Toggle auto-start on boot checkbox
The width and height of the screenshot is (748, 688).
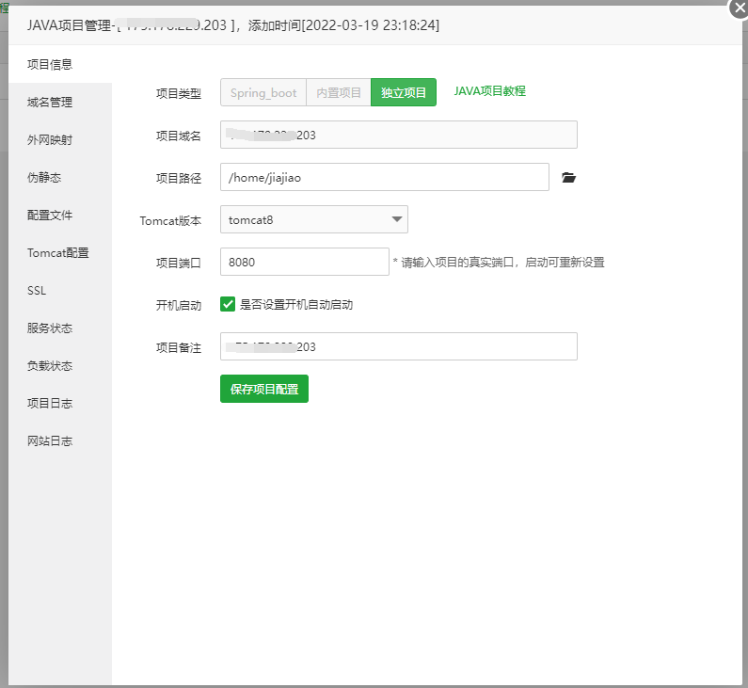click(x=228, y=304)
